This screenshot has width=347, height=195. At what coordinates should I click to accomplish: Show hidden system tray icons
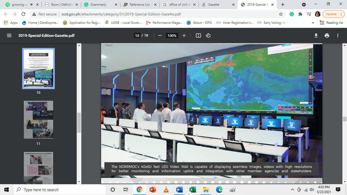coord(292,190)
